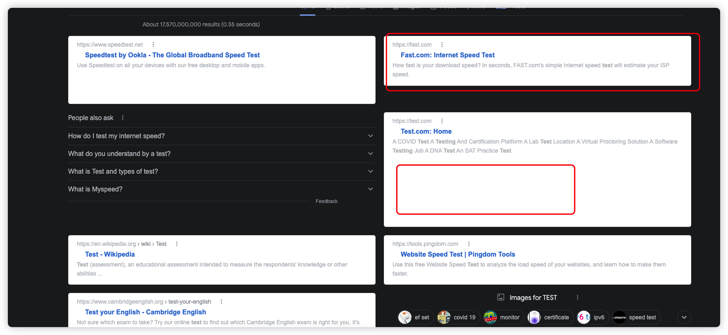This screenshot has width=728, height=335.
Task: Click the "How fast is your download speed?" snippet
Action: click(x=531, y=70)
